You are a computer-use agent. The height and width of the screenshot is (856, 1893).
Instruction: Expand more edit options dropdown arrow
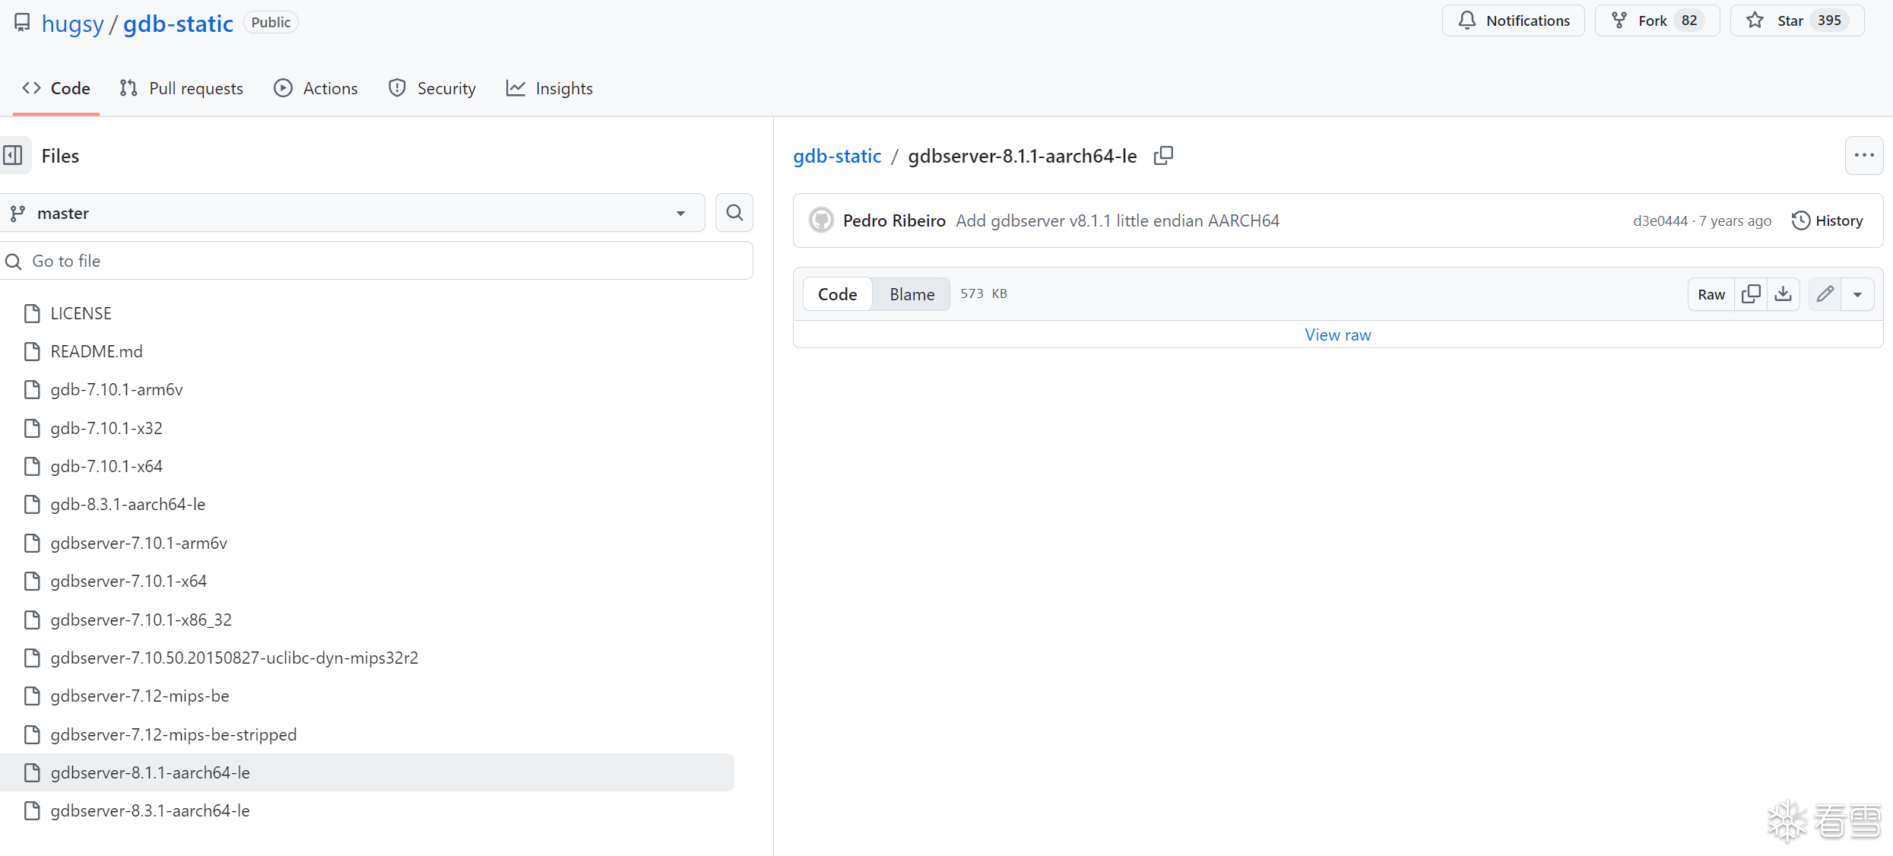point(1857,294)
